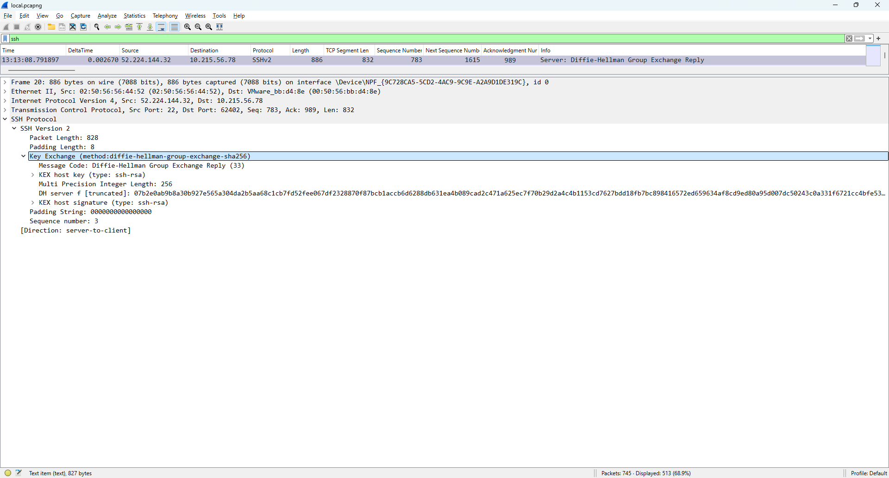Expand KEX host key (ssh-rsa)
Viewport: 889px width, 478px height.
tap(33, 175)
